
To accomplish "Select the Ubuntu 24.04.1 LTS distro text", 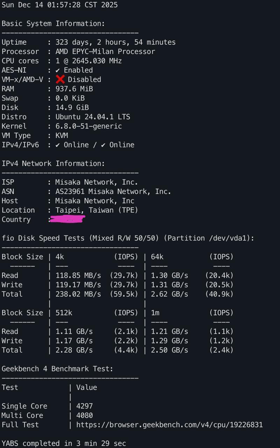I will (93, 117).
